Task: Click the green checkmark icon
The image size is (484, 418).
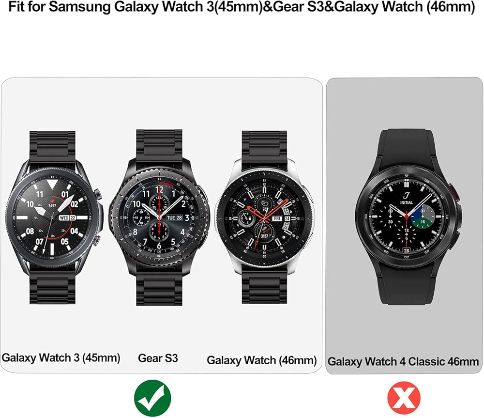Action: (x=152, y=398)
